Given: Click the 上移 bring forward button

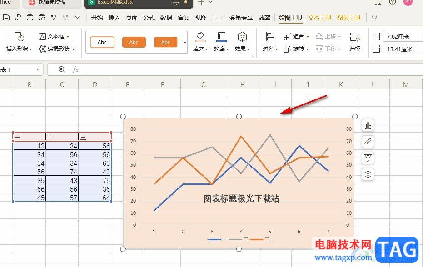Looking at the screenshot, I should click(x=328, y=36).
